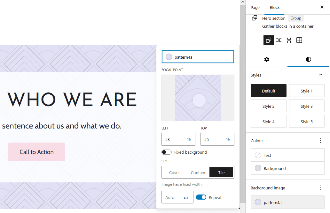Open the Styles half-circle tab

308,59
